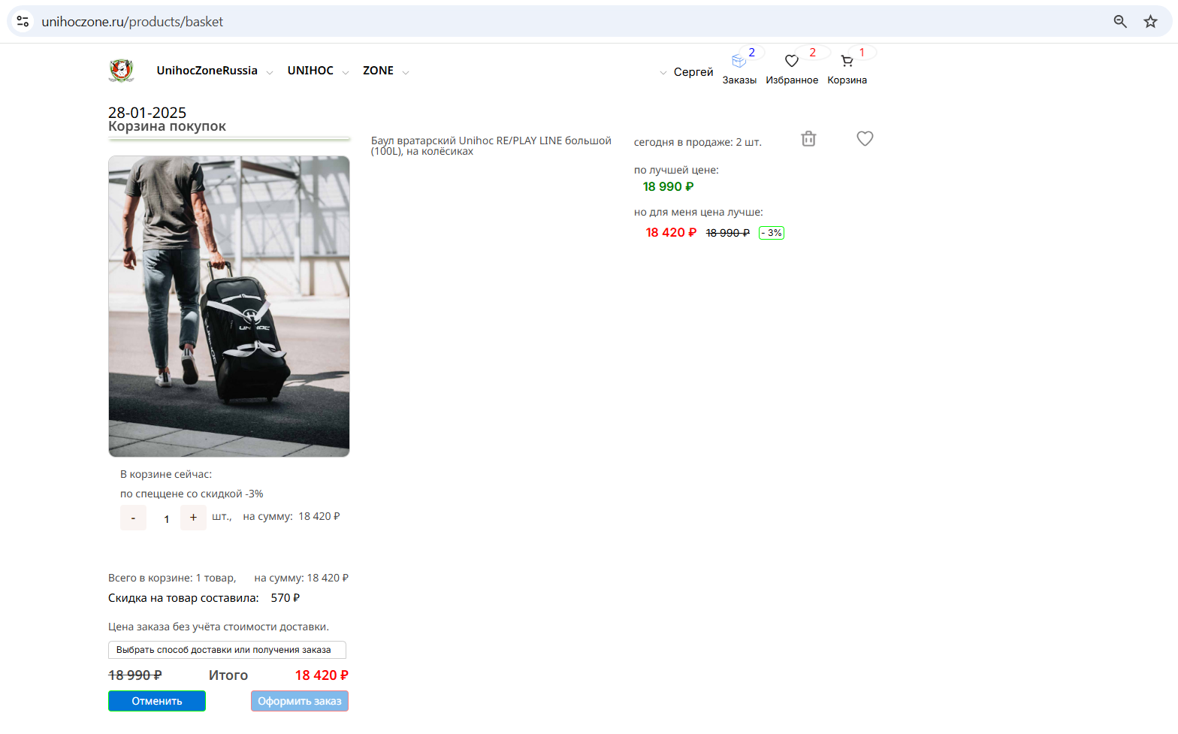Click the Скидка на товар составила text
This screenshot has width=1178, height=734.
point(183,598)
